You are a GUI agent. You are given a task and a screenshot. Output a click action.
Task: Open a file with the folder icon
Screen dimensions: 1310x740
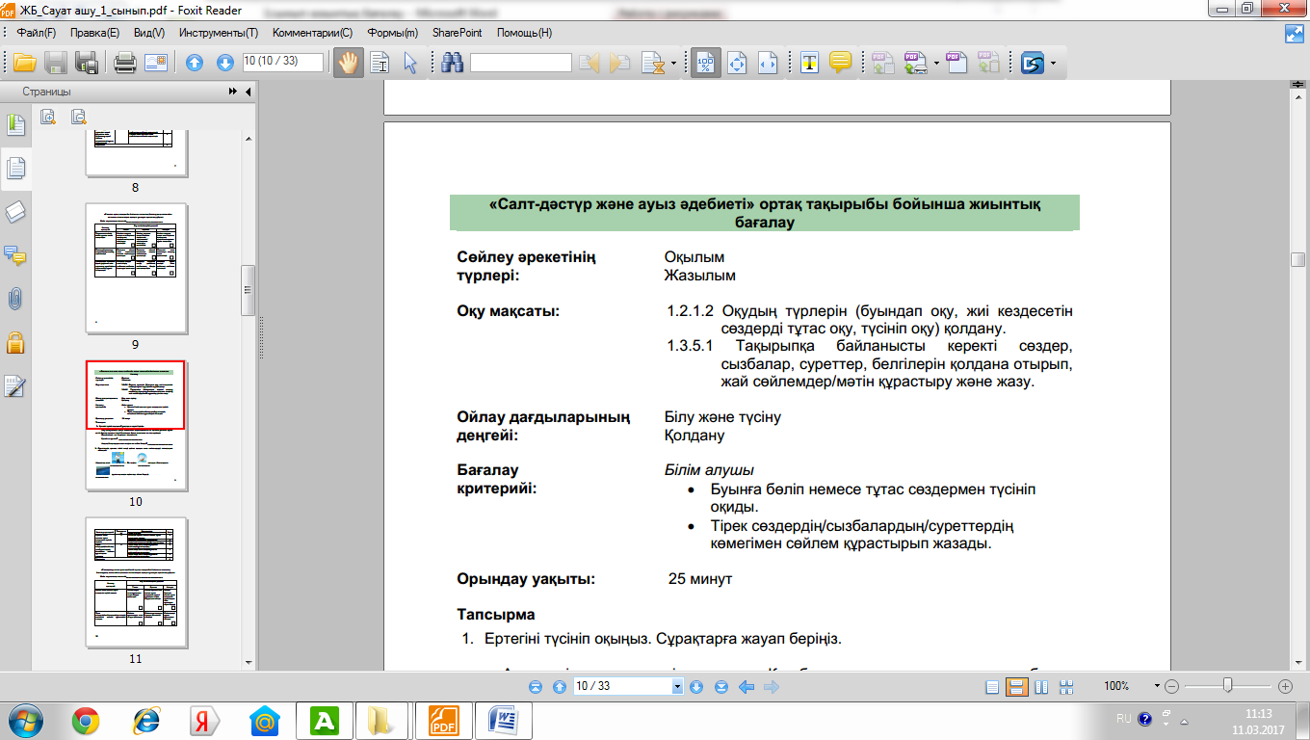click(x=24, y=64)
